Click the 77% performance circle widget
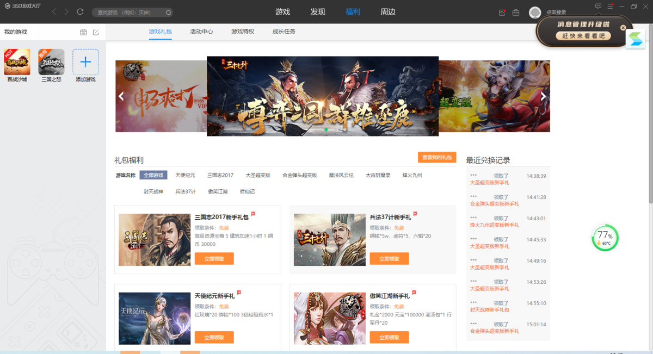653x354 pixels. click(605, 238)
